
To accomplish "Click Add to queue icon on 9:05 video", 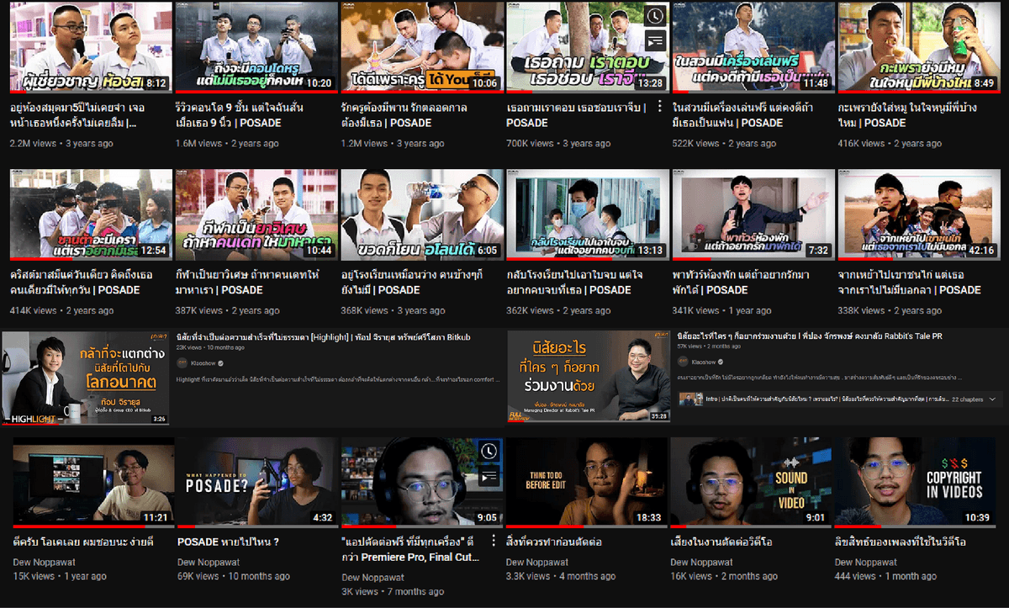I will pyautogui.click(x=489, y=477).
